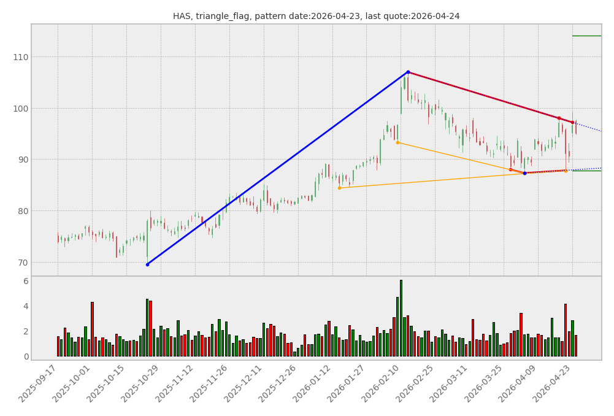Click the tall red volume bar in early October
Viewport: 614px width, 416px height.
coord(92,328)
